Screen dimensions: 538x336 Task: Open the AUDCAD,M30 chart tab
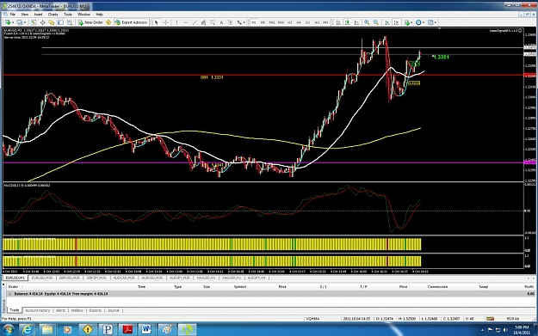tap(124, 278)
